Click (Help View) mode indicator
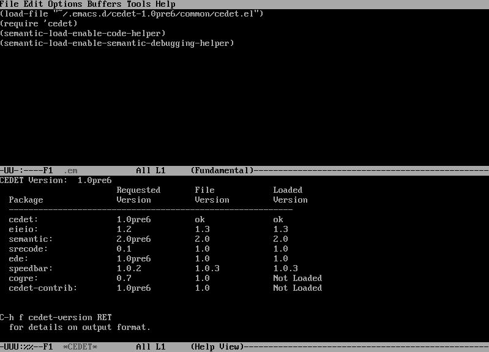This screenshot has height=352, width=489. (217, 347)
